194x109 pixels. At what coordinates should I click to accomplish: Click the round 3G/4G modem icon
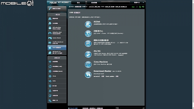[88, 54]
